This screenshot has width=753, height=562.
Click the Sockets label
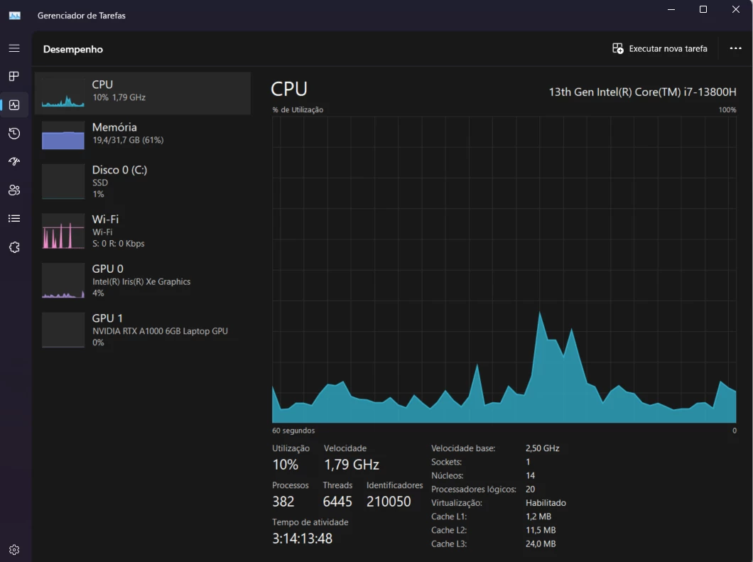point(447,462)
